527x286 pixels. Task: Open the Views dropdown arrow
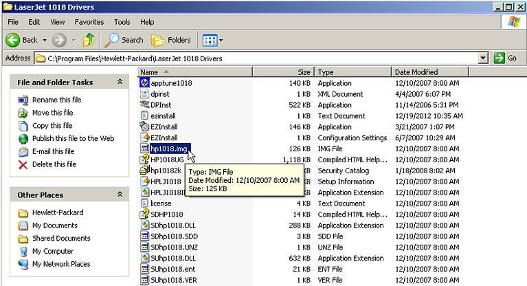click(x=221, y=41)
